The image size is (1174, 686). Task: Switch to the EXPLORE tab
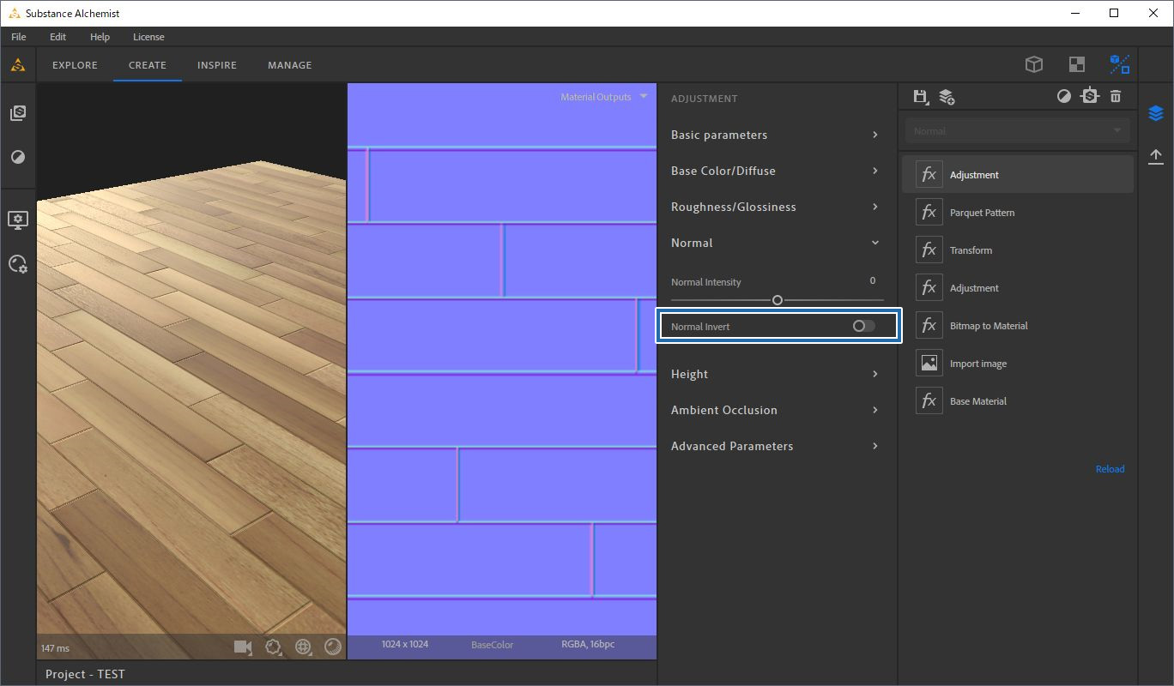coord(75,65)
